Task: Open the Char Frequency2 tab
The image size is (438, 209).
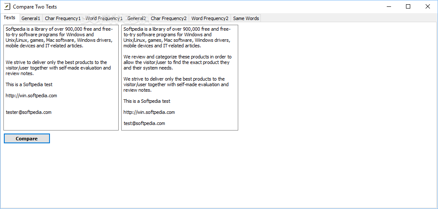Action: (x=169, y=18)
